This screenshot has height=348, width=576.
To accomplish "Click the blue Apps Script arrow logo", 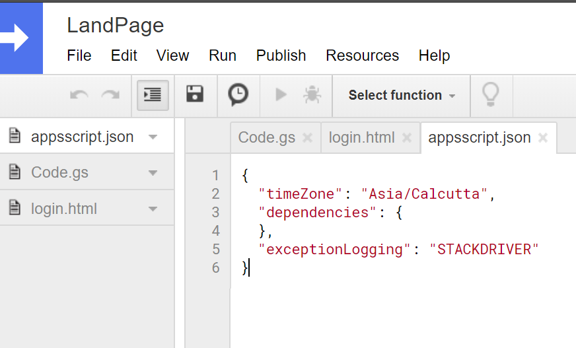I will [21, 38].
